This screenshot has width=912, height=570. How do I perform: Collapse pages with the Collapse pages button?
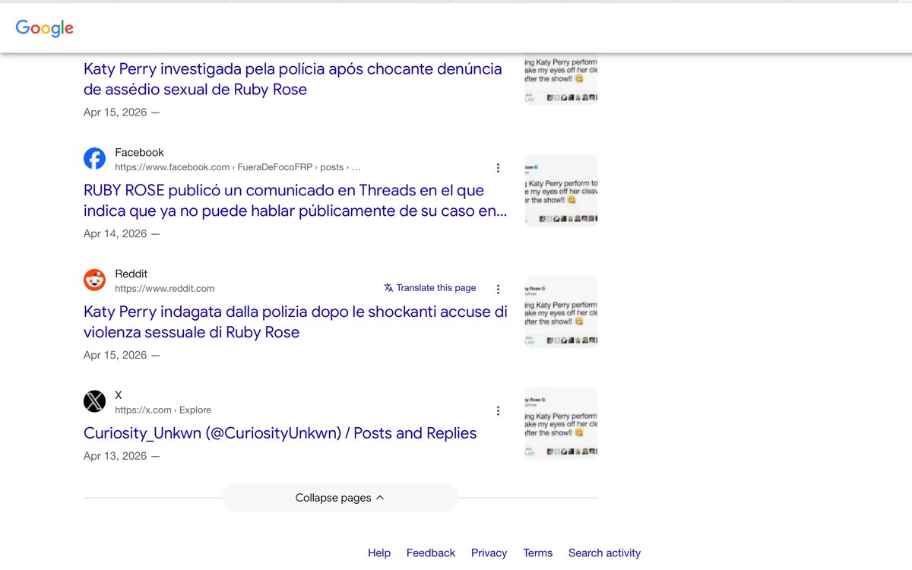tap(340, 498)
